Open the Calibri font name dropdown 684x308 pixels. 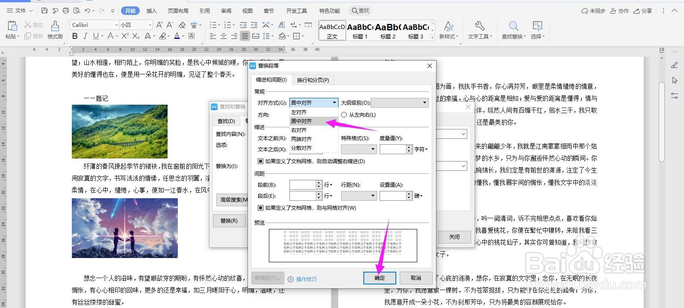click(x=116, y=25)
